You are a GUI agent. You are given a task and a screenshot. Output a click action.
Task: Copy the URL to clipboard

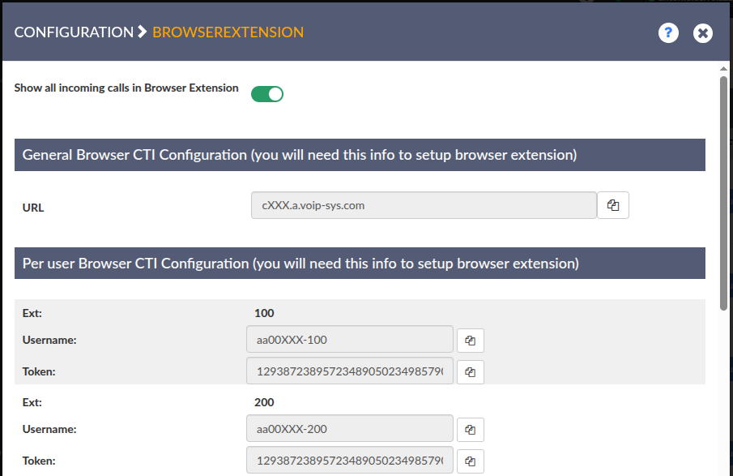point(613,205)
